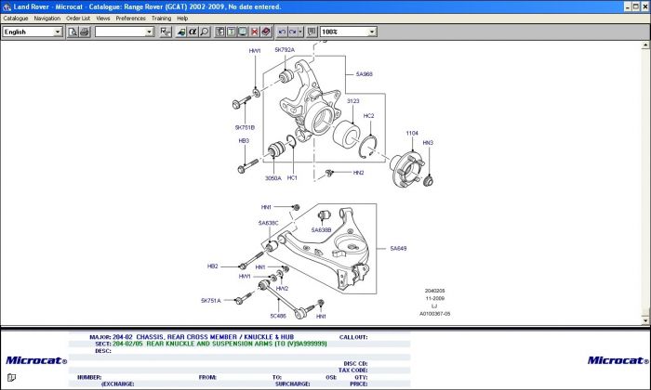Click the wheel hub part drawing

pos(407,169)
